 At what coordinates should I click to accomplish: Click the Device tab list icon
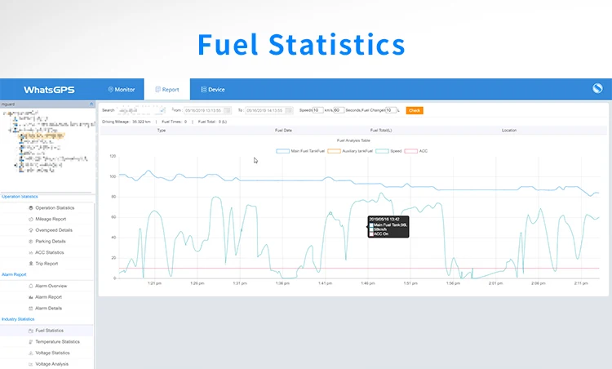tap(203, 90)
